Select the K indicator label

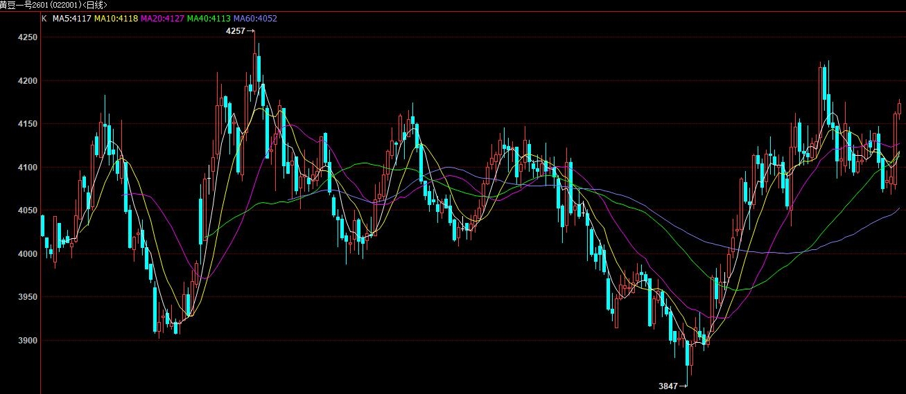point(44,18)
